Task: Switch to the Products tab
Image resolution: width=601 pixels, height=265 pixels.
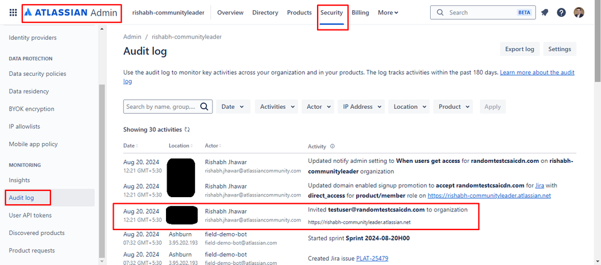Action: click(300, 13)
